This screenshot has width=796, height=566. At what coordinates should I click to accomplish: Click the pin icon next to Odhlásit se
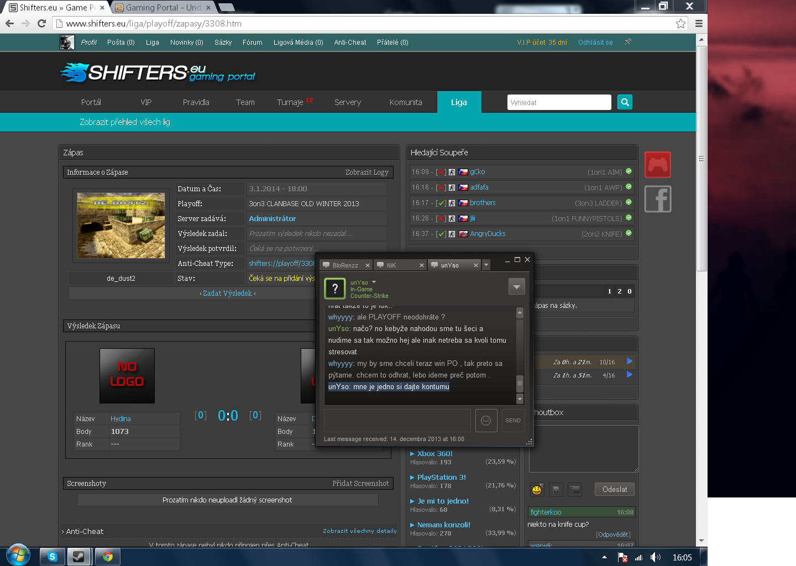click(x=628, y=42)
